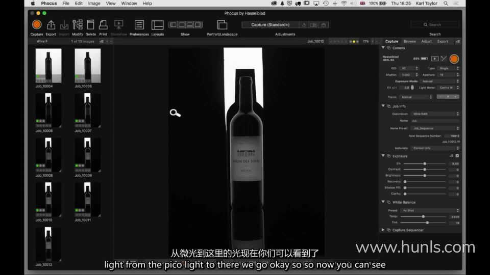
Task: Open the Name Preset dropdown
Action: click(435, 128)
